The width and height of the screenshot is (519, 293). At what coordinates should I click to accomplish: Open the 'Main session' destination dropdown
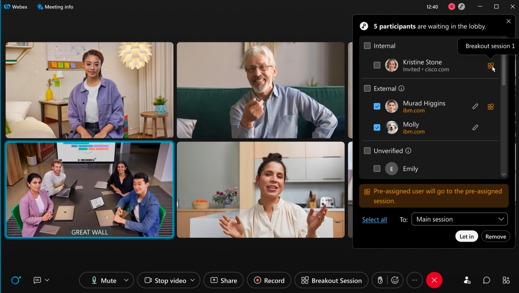pos(459,219)
